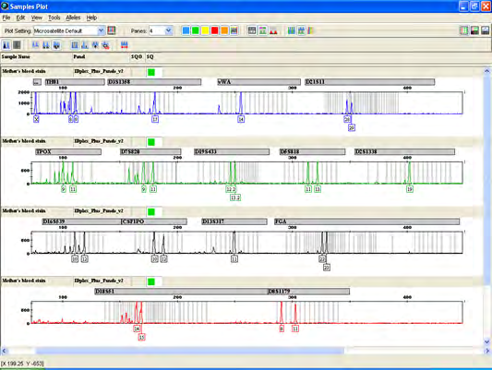Toggle the red dye button
The width and height of the screenshot is (492, 370).
pyautogui.click(x=215, y=30)
